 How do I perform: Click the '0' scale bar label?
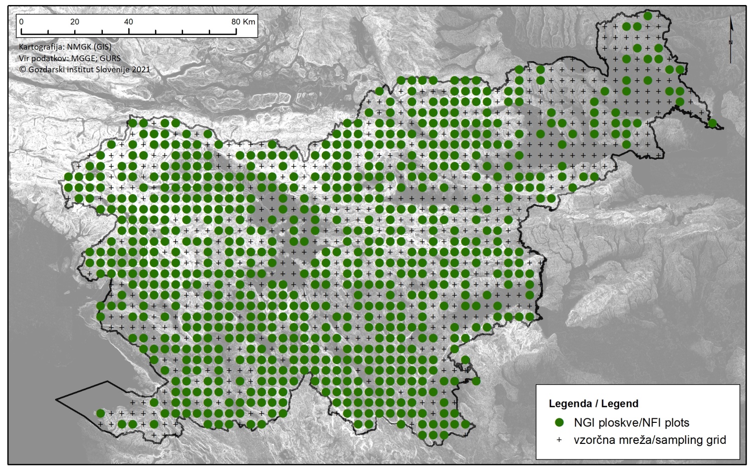21,22
